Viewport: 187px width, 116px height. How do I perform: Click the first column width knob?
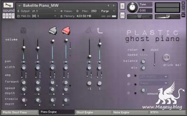point(24,68)
